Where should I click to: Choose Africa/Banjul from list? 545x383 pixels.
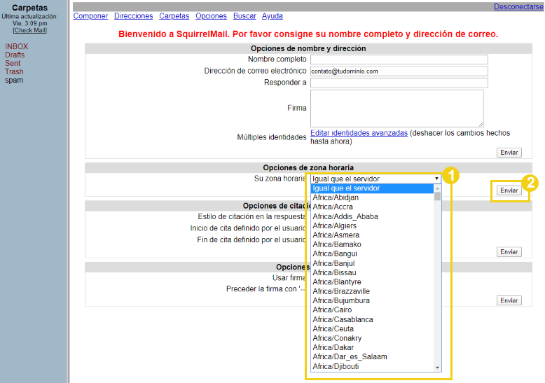[x=372, y=263]
